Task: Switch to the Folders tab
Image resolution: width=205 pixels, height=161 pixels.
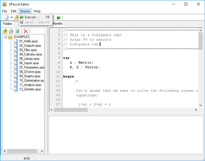Action: (x=8, y=24)
